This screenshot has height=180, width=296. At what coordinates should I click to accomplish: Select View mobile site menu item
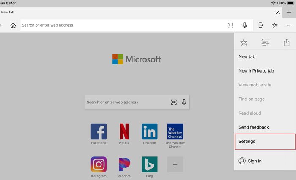coord(265,85)
